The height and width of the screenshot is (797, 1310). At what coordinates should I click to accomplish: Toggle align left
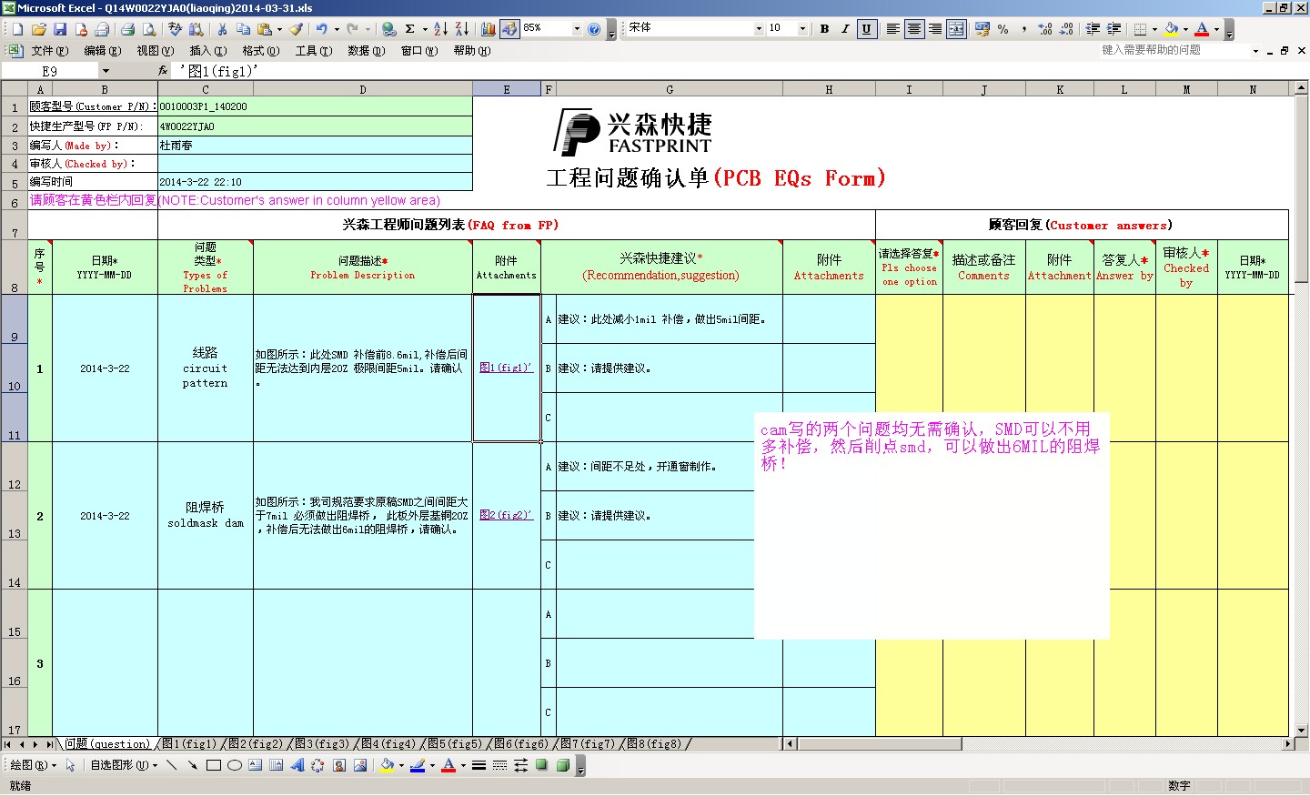click(893, 29)
